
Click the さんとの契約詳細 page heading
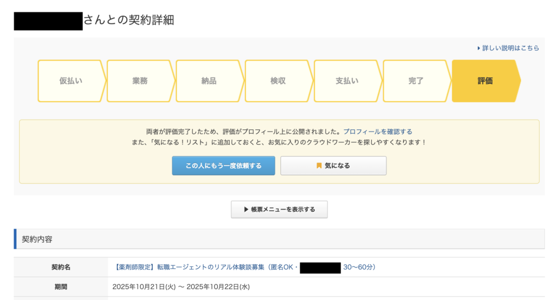tap(128, 20)
